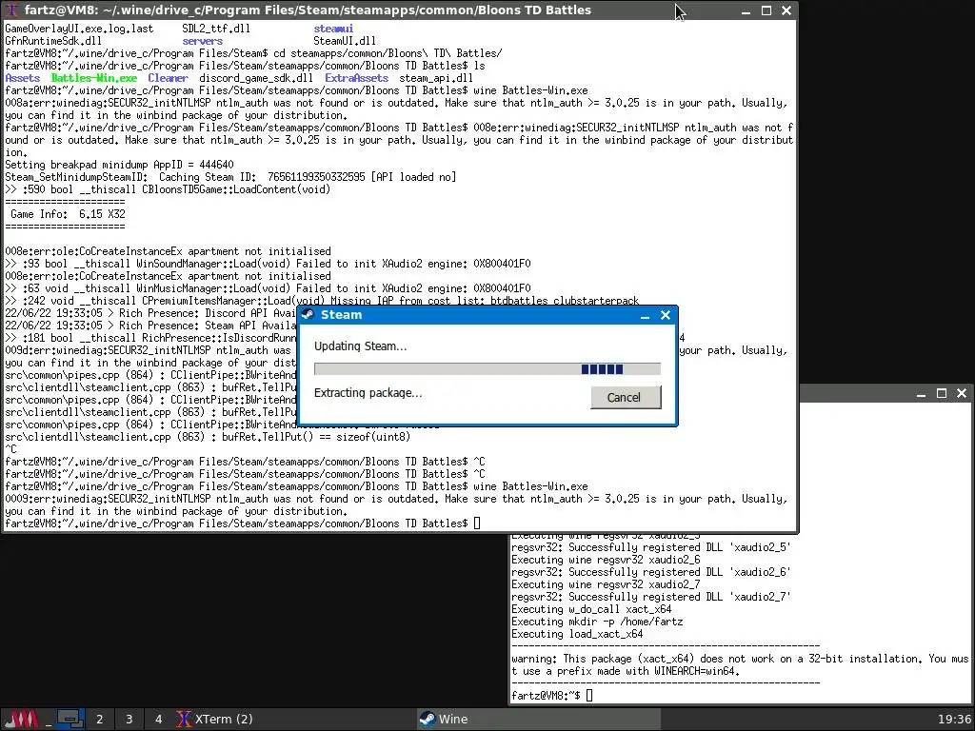Click 'Executing mkdir -p /home/fartz' line
The image size is (975, 731).
[x=597, y=622]
